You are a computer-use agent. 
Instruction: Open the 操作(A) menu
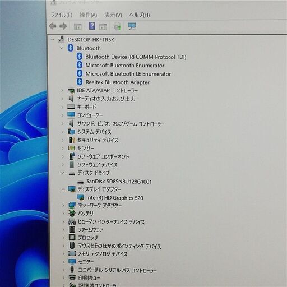click(x=89, y=15)
